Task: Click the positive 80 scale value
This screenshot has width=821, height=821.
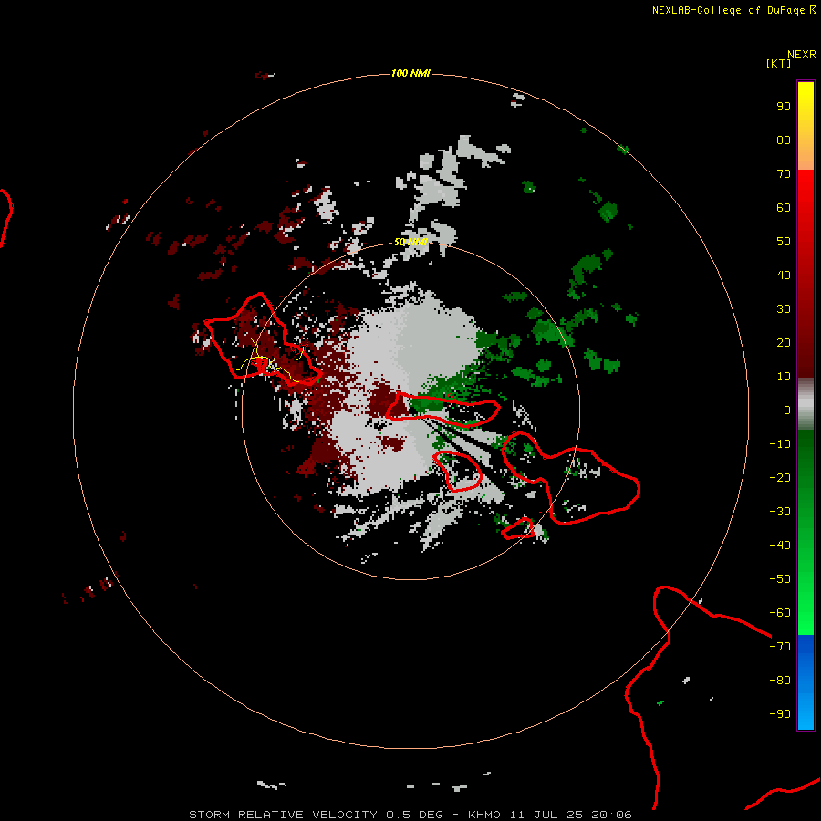Action: 784,140
